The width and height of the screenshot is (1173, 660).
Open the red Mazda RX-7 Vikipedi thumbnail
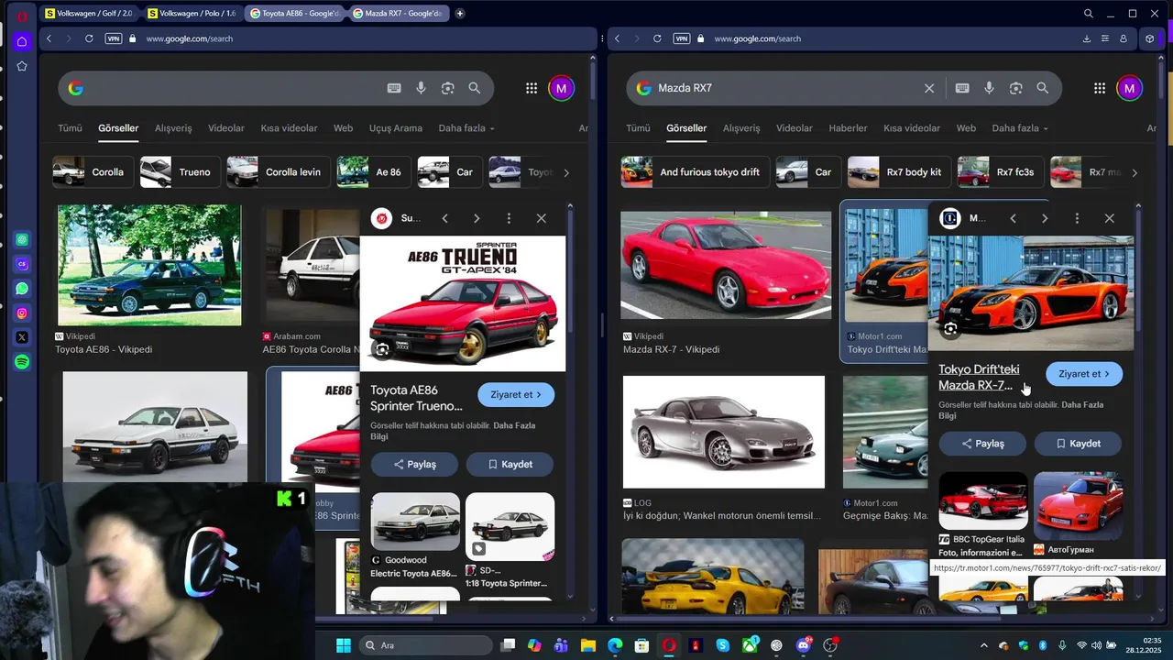726,266
